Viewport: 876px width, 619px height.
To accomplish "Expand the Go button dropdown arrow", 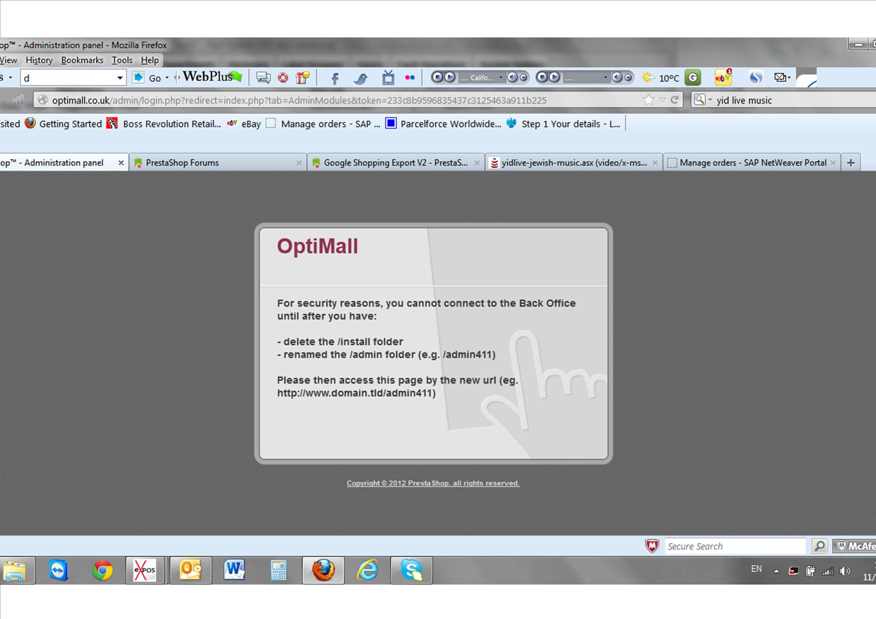I will point(167,78).
